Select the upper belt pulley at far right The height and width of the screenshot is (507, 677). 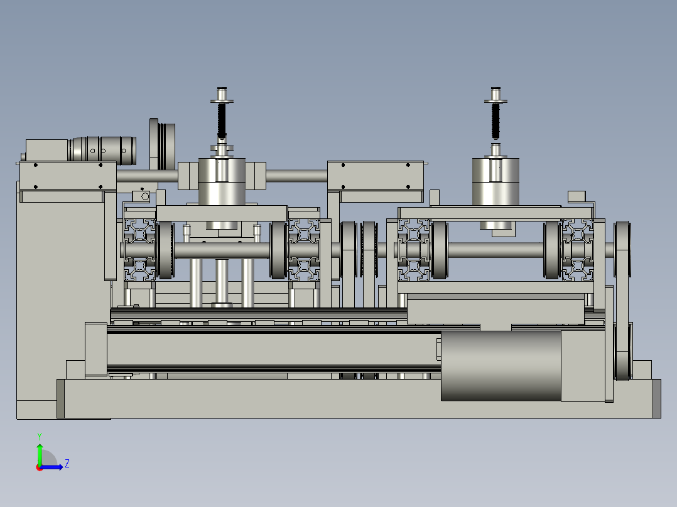(x=622, y=249)
